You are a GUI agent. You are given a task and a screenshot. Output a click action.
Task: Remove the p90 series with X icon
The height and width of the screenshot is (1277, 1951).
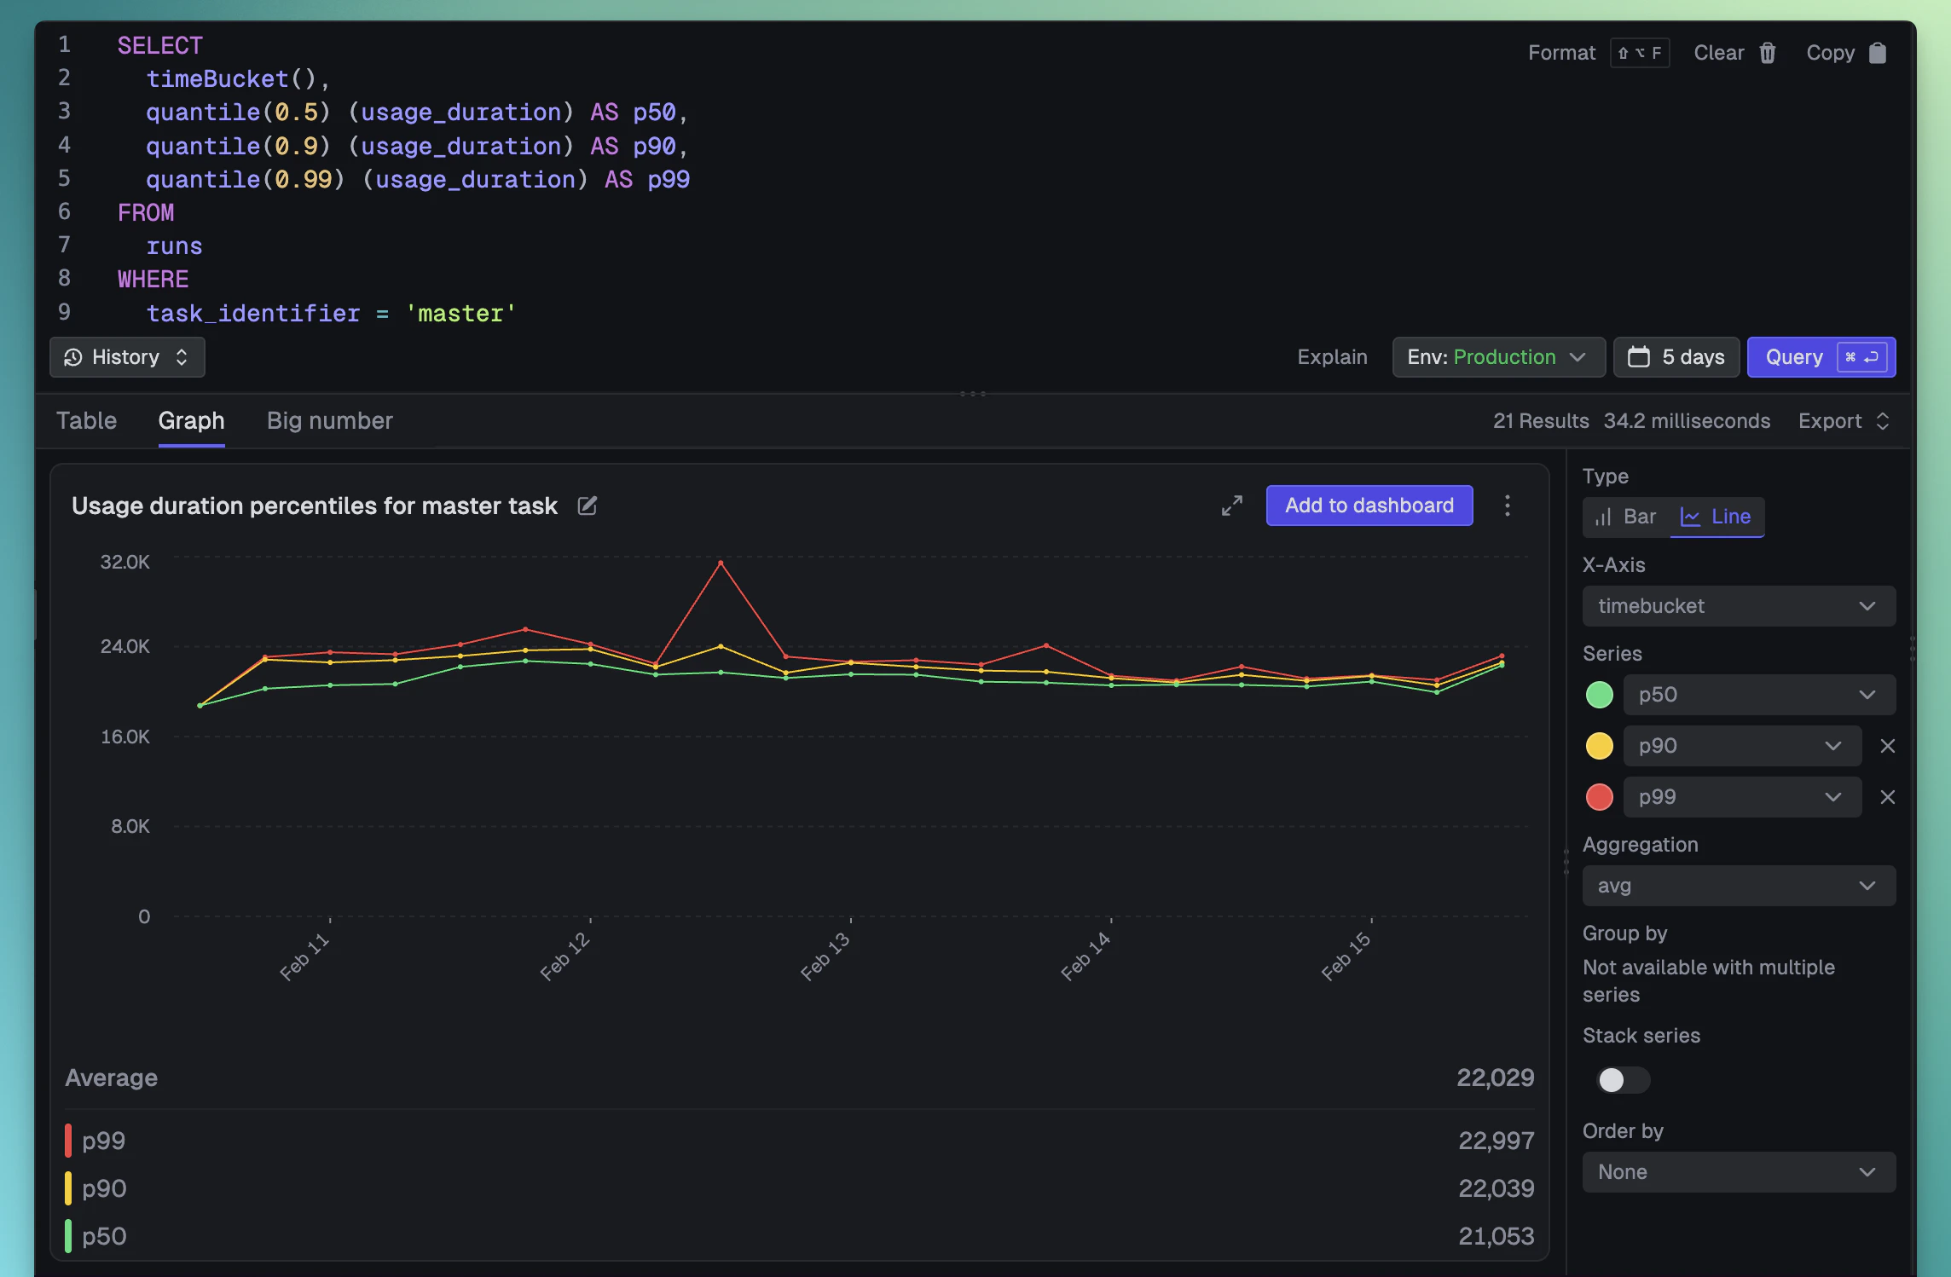pyautogui.click(x=1888, y=745)
